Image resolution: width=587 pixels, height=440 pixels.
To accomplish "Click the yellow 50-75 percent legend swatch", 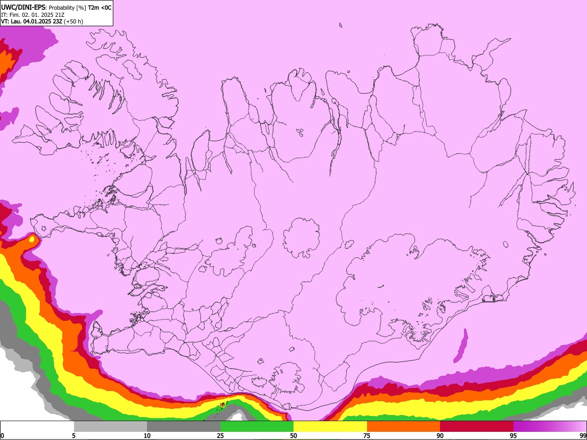I will pyautogui.click(x=330, y=427).
